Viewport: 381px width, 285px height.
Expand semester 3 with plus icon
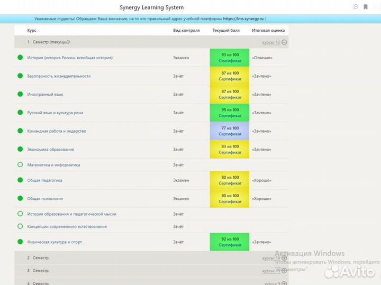click(284, 270)
